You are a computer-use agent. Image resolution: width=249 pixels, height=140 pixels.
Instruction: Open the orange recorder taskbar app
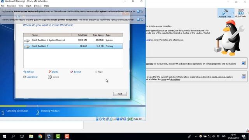click(67, 136)
